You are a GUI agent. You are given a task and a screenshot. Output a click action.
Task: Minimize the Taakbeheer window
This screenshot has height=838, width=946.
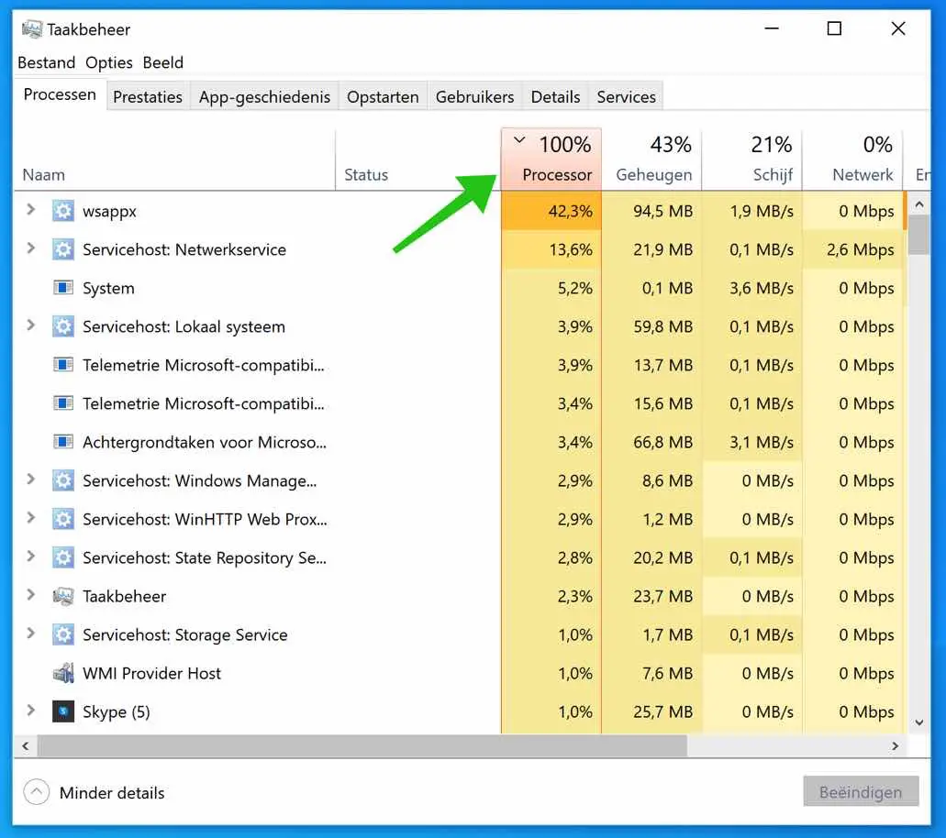772,28
